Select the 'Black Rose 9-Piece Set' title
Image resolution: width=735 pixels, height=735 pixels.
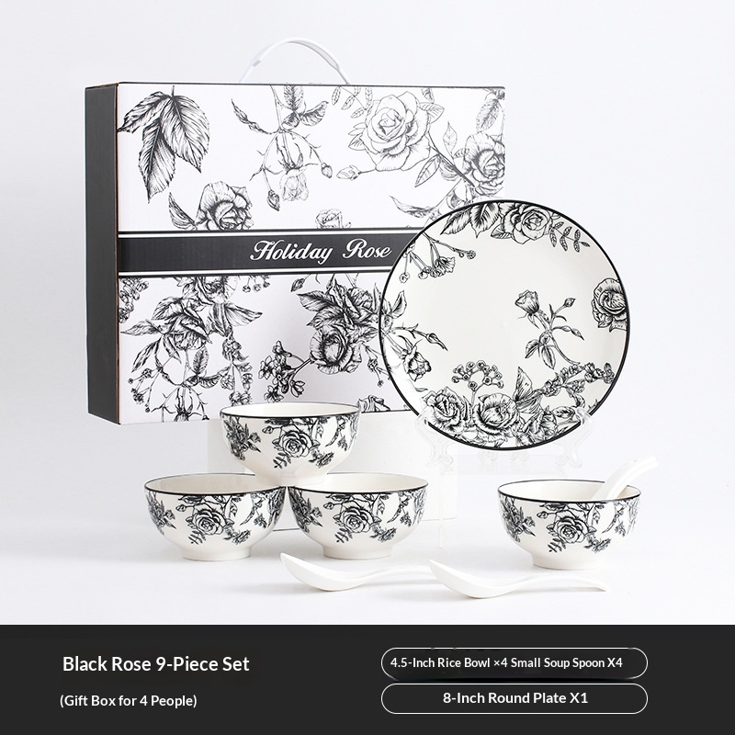pyautogui.click(x=155, y=663)
